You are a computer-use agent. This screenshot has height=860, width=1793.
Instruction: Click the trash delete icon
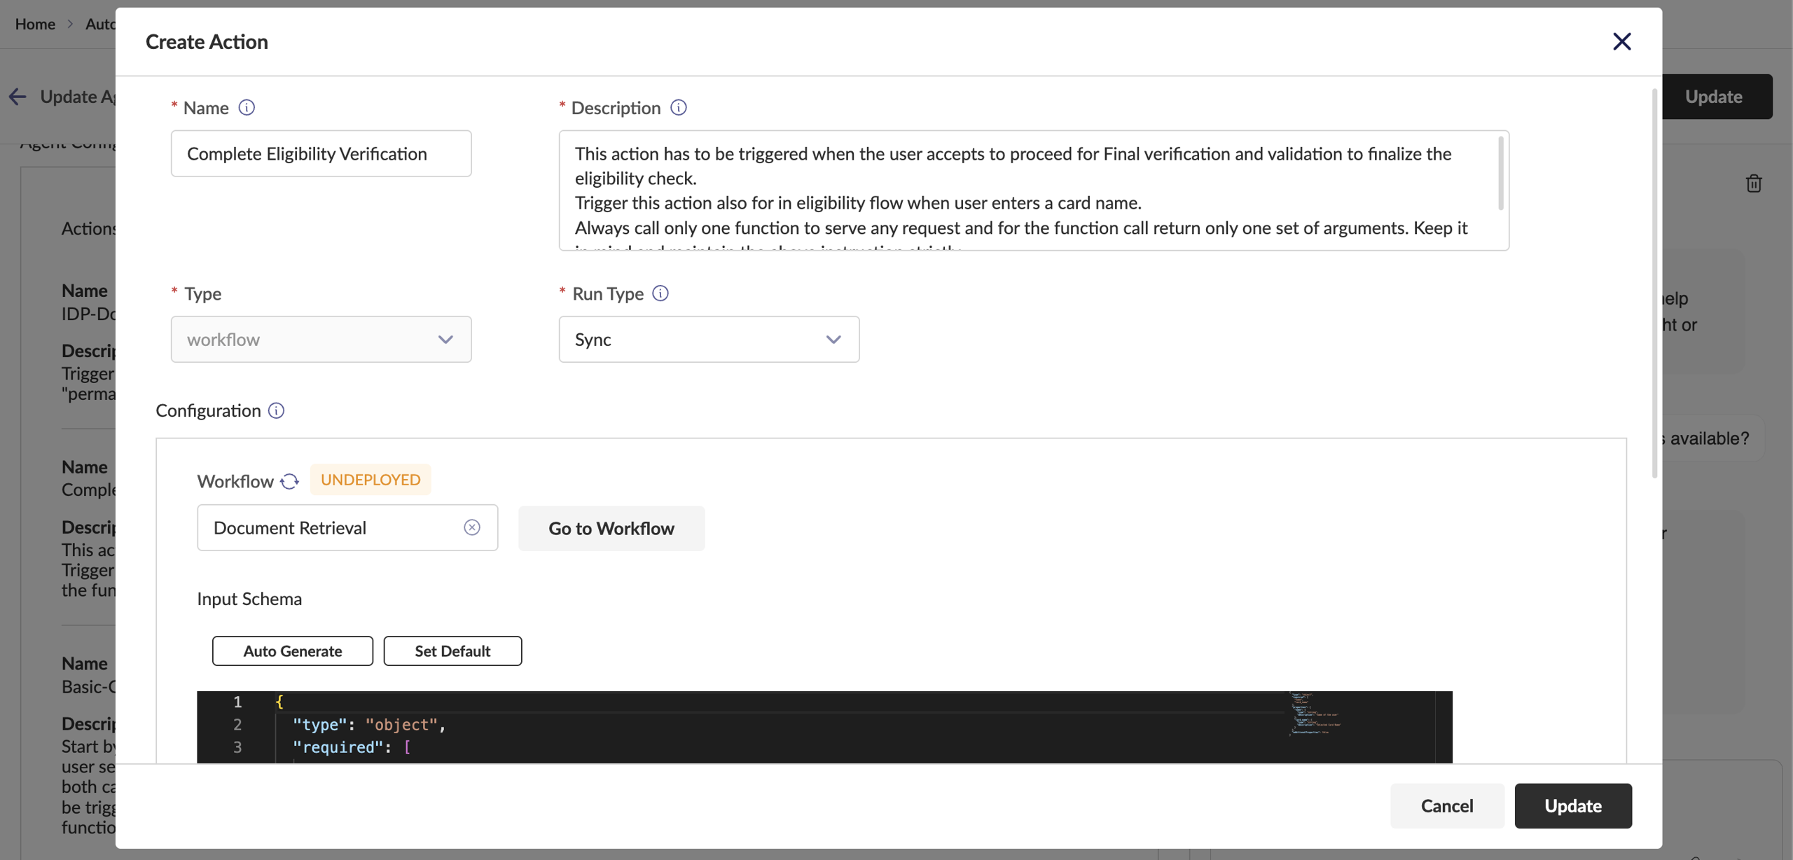(x=1753, y=183)
